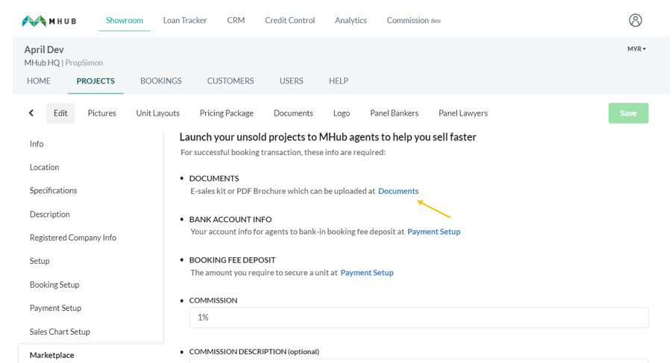This screenshot has width=672, height=363.
Task: Follow the Documents link under DOCUMENTS
Action: (x=398, y=191)
